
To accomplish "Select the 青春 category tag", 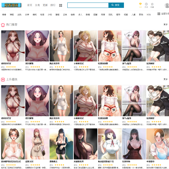I will (x=4, y=14).
